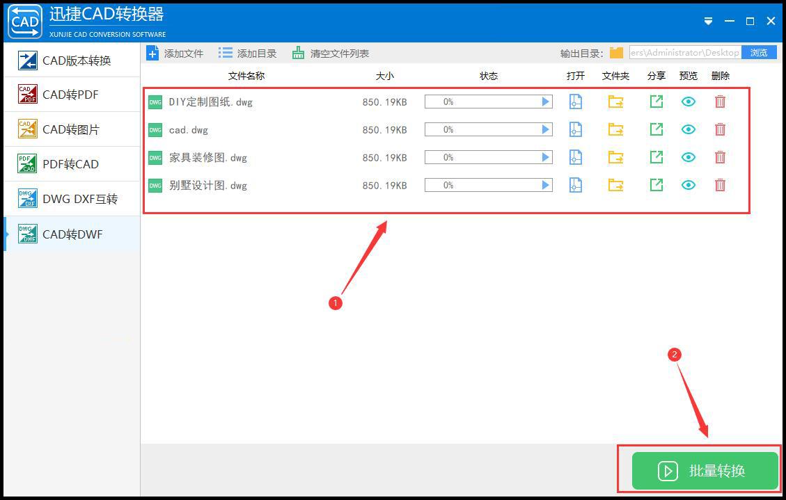Open the folder icon for 家具装修图.dwg

(x=615, y=157)
